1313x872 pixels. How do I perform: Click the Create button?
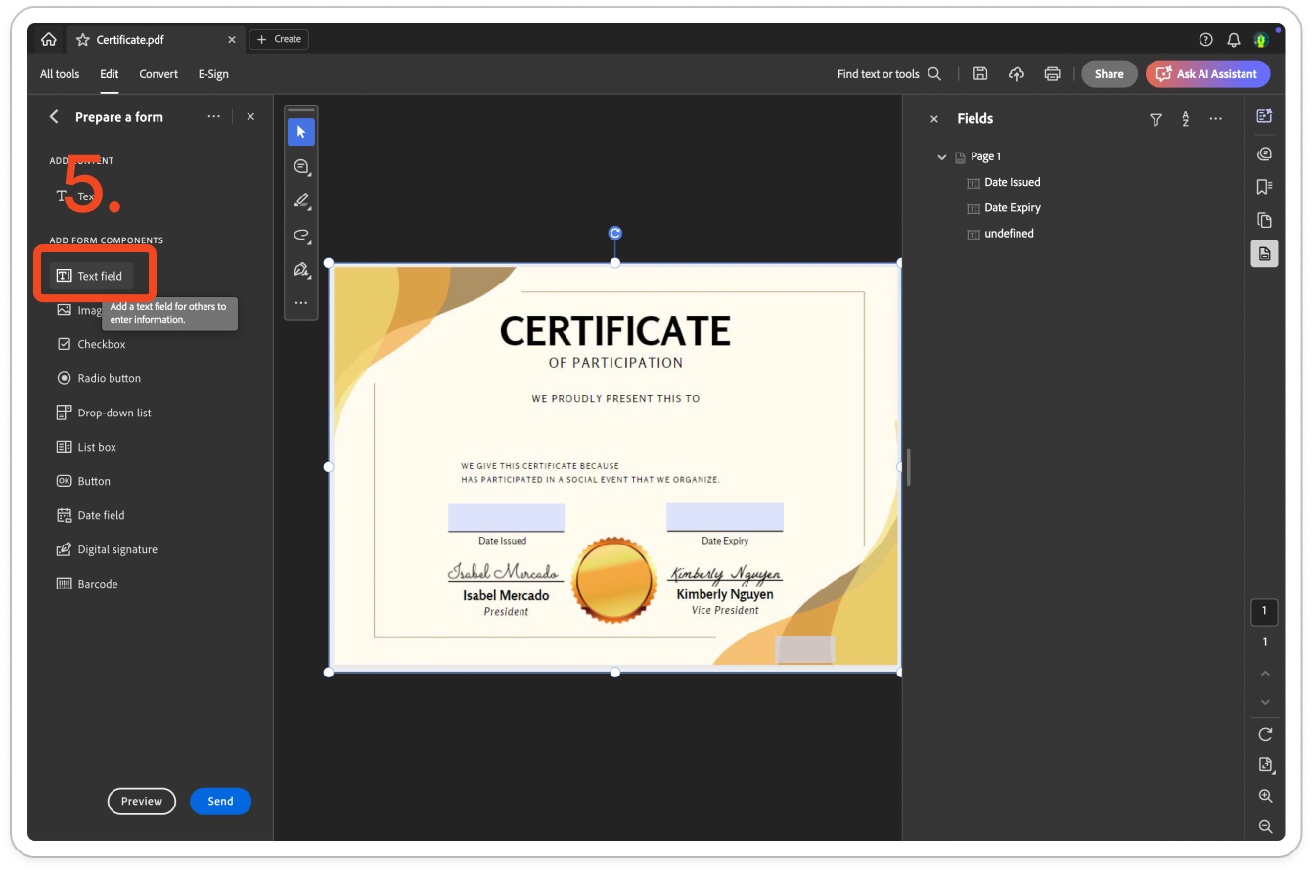point(279,39)
